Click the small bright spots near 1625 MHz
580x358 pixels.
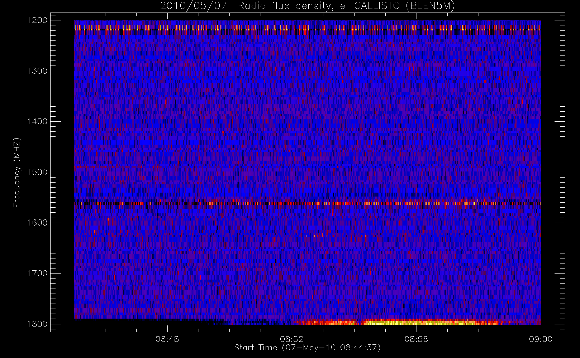[x=316, y=235]
